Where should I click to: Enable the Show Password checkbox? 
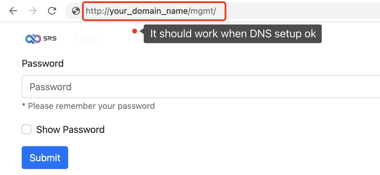tap(27, 130)
